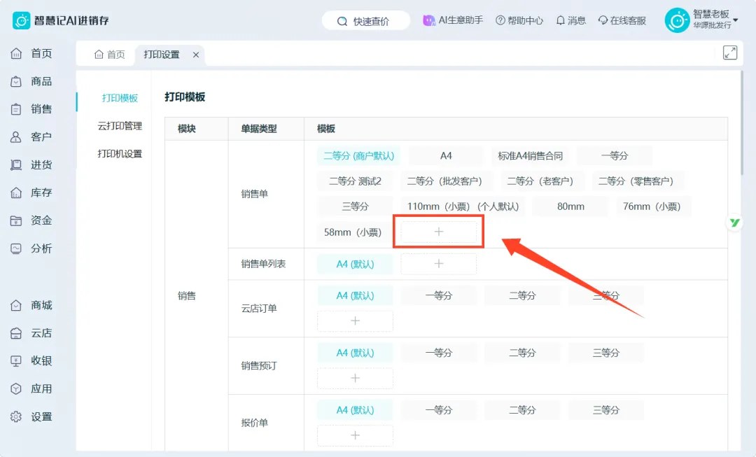The height and width of the screenshot is (457, 756).
Task: Select 云店订单 二等分 template
Action: coord(523,295)
